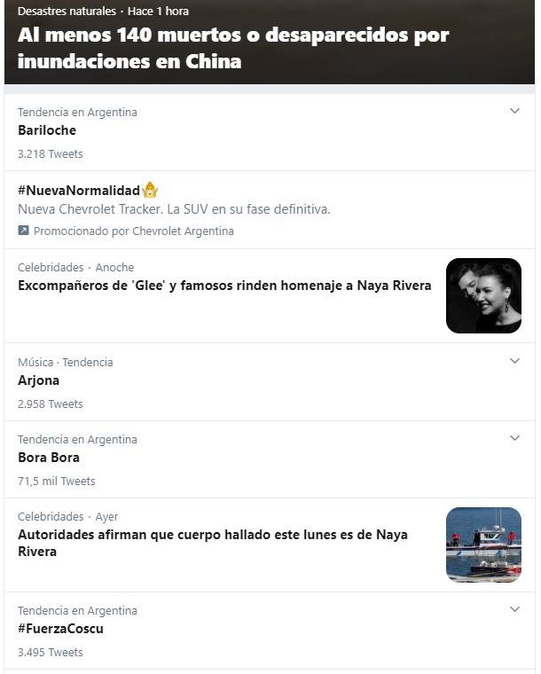Open the Bariloche trending topic
This screenshot has width=541, height=674.
47,130
